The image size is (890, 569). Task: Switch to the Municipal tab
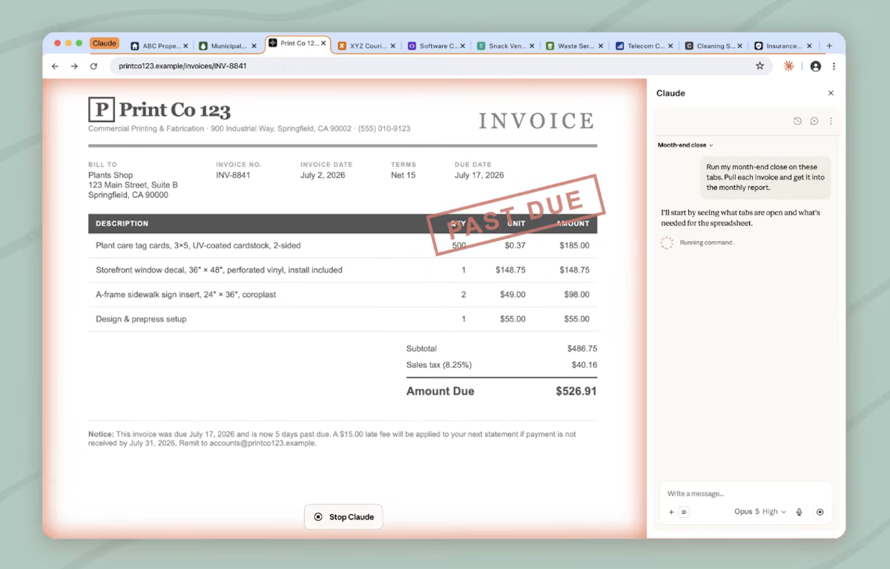(228, 46)
